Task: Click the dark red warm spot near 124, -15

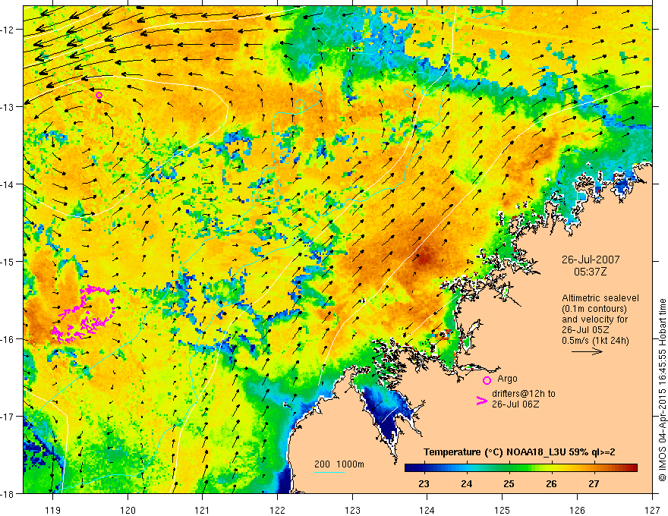Action: (425, 257)
